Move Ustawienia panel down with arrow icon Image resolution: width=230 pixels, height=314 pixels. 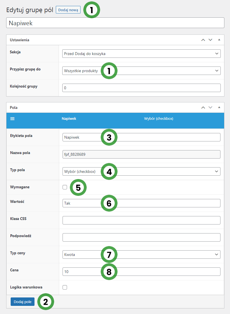210,40
